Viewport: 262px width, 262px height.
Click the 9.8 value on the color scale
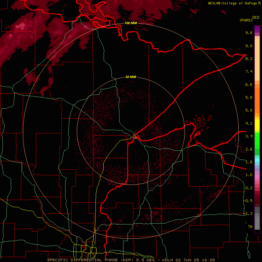(x=249, y=33)
